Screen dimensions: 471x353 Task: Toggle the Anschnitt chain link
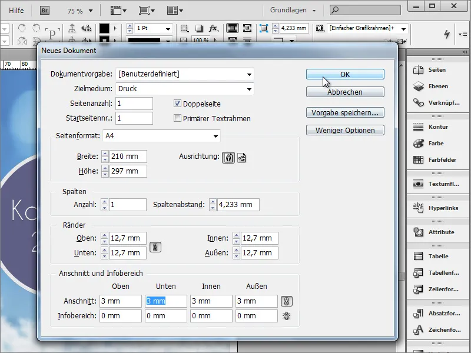click(286, 301)
